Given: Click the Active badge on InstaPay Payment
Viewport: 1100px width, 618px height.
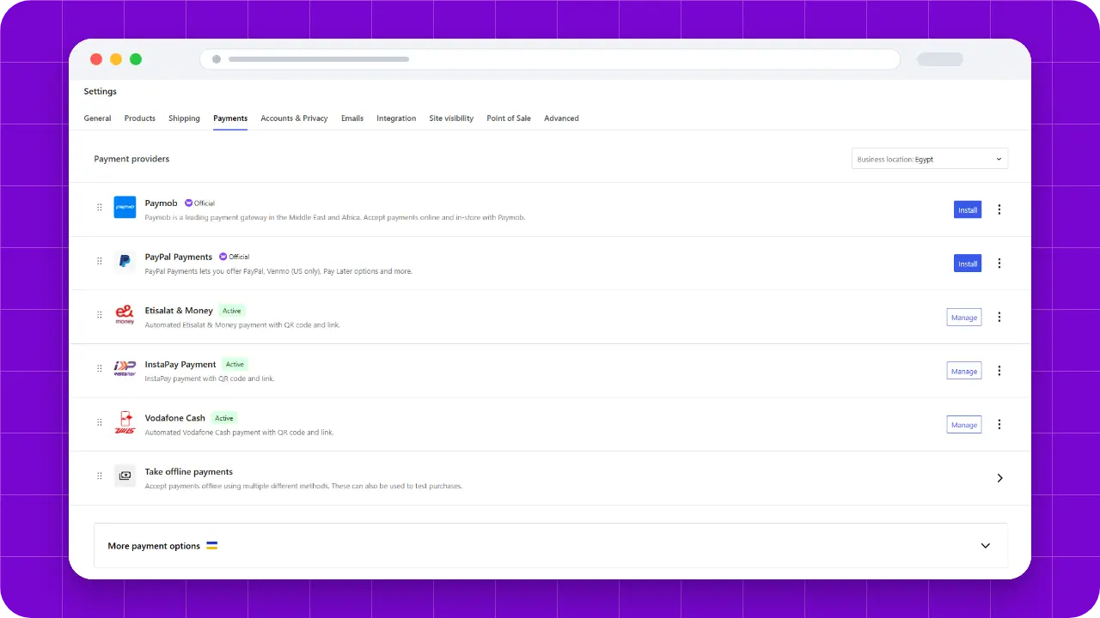Looking at the screenshot, I should [235, 364].
